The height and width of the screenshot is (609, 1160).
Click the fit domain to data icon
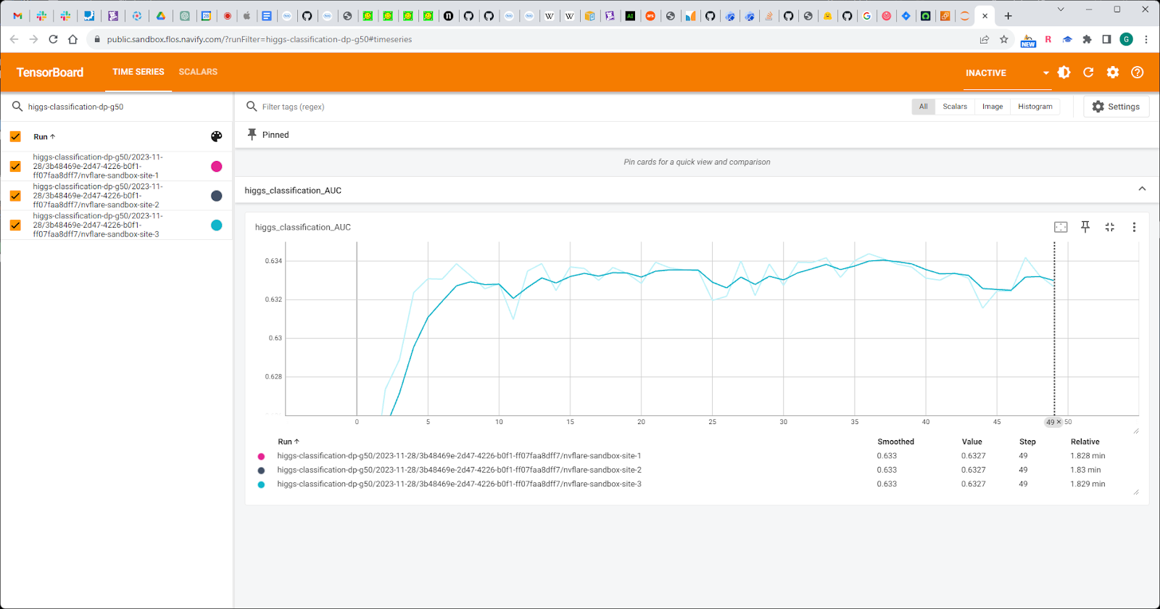coord(1061,227)
